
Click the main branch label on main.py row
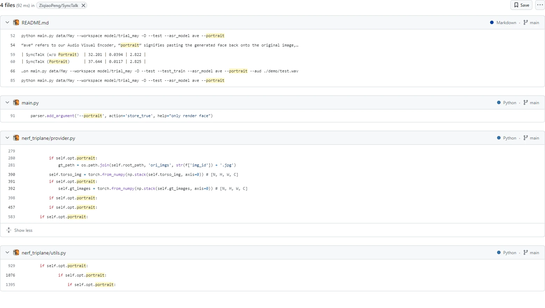[534, 103]
